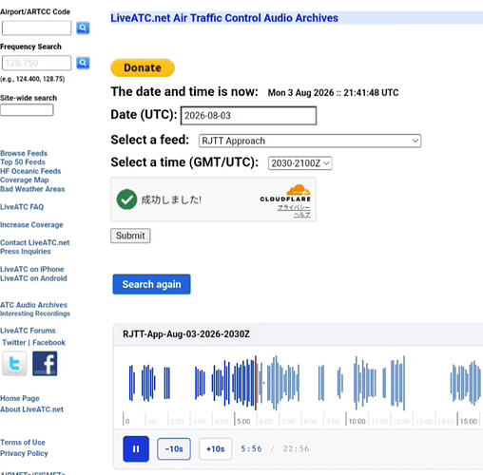Click the Search again button
This screenshot has height=475, width=483.
[151, 284]
